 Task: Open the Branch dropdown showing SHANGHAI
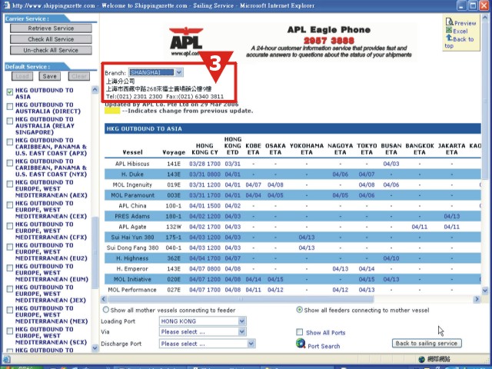156,72
